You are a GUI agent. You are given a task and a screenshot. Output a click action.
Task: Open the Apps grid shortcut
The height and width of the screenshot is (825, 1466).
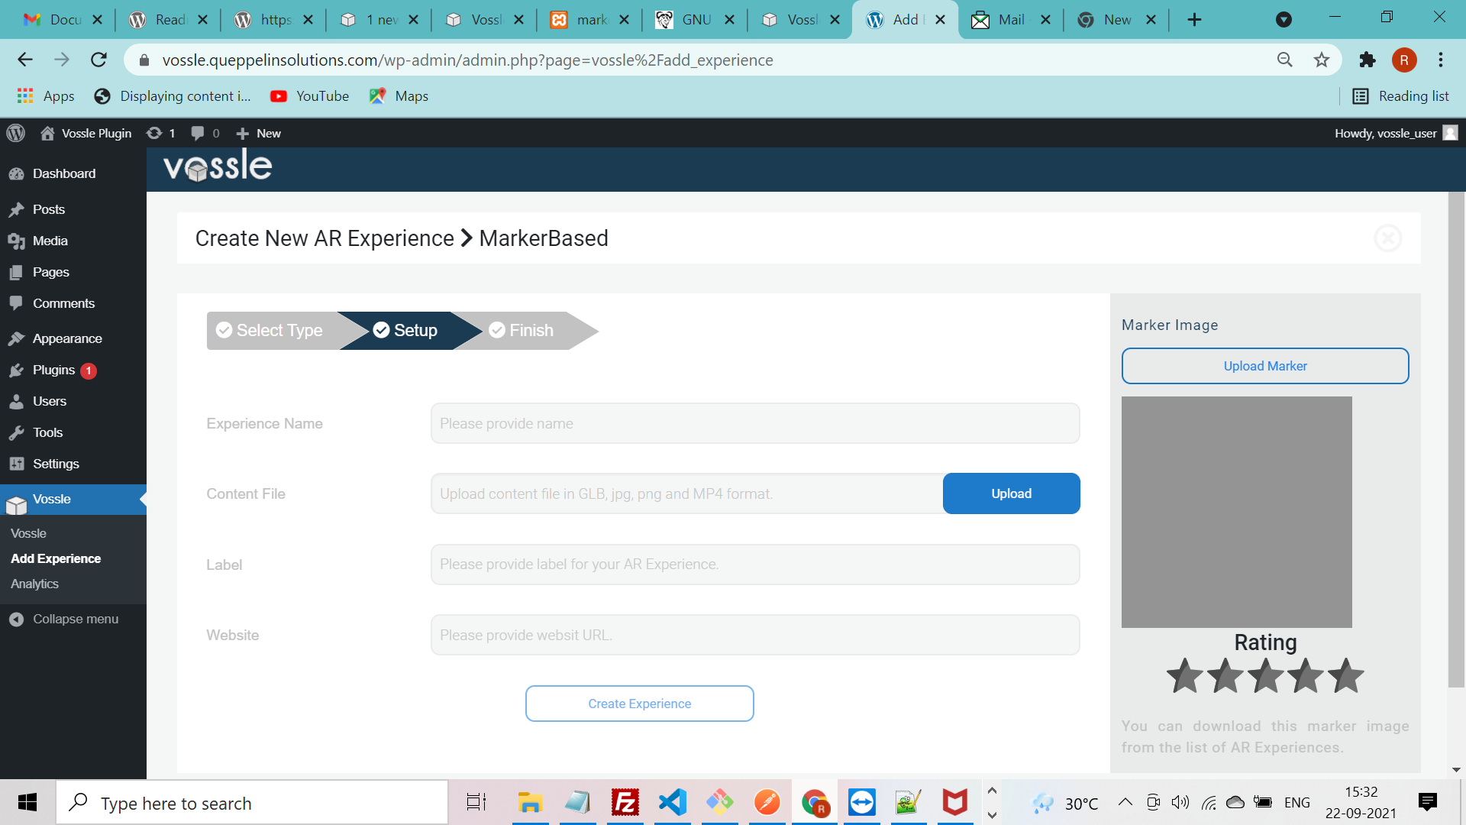[x=46, y=95]
